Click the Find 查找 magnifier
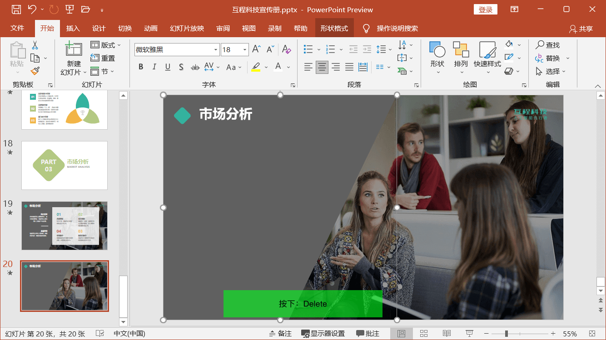 547,45
